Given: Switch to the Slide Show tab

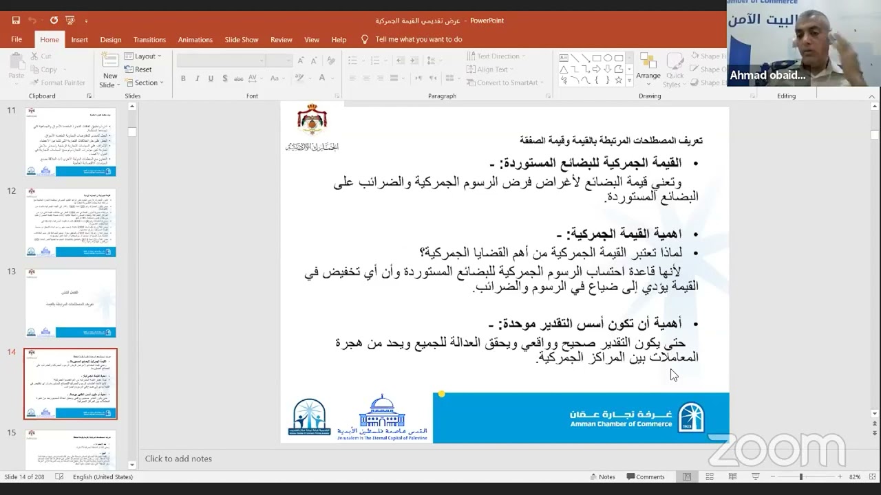Looking at the screenshot, I should pos(242,40).
